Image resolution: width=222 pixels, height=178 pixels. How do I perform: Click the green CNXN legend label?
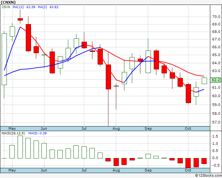coord(6,7)
